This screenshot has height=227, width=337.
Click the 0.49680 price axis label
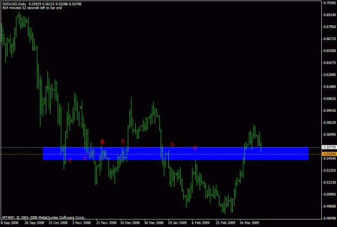[329, 206]
